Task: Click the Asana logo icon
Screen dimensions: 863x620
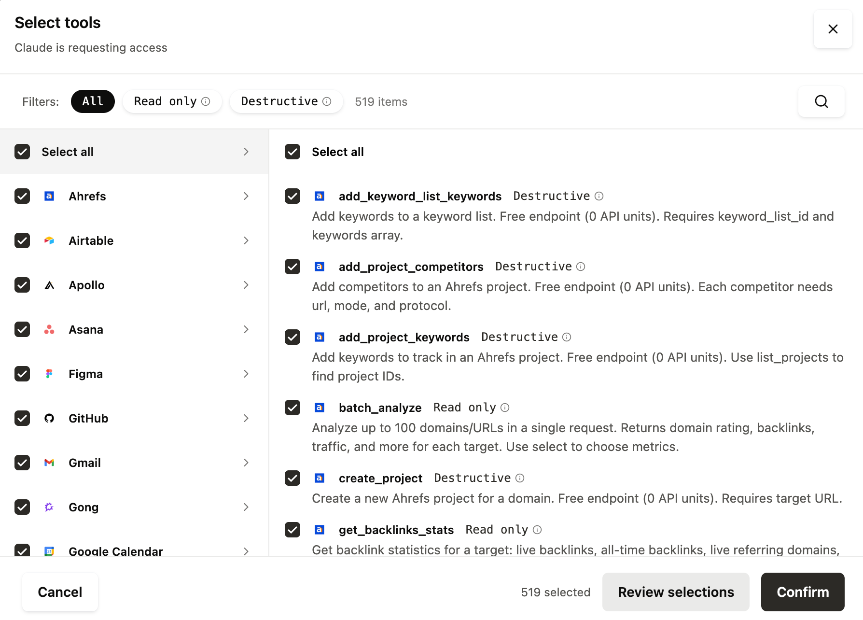Action: tap(49, 329)
